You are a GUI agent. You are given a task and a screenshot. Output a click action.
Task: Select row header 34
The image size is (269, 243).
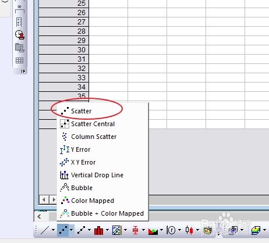(63, 87)
